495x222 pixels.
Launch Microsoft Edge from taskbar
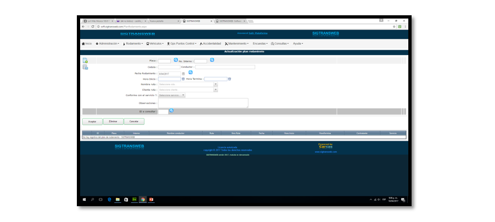[x=109, y=200]
